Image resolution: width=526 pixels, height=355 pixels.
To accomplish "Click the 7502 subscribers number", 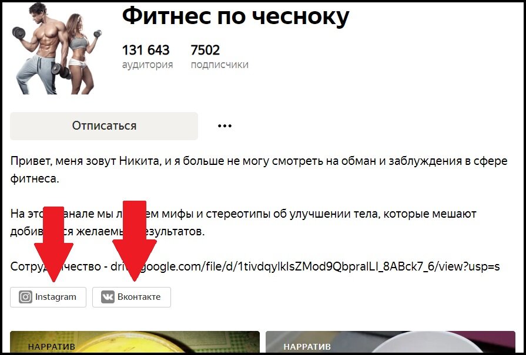I will point(205,50).
